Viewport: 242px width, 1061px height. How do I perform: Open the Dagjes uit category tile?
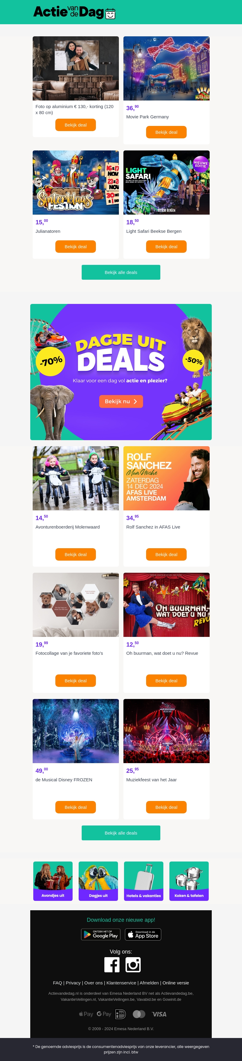coord(98,881)
